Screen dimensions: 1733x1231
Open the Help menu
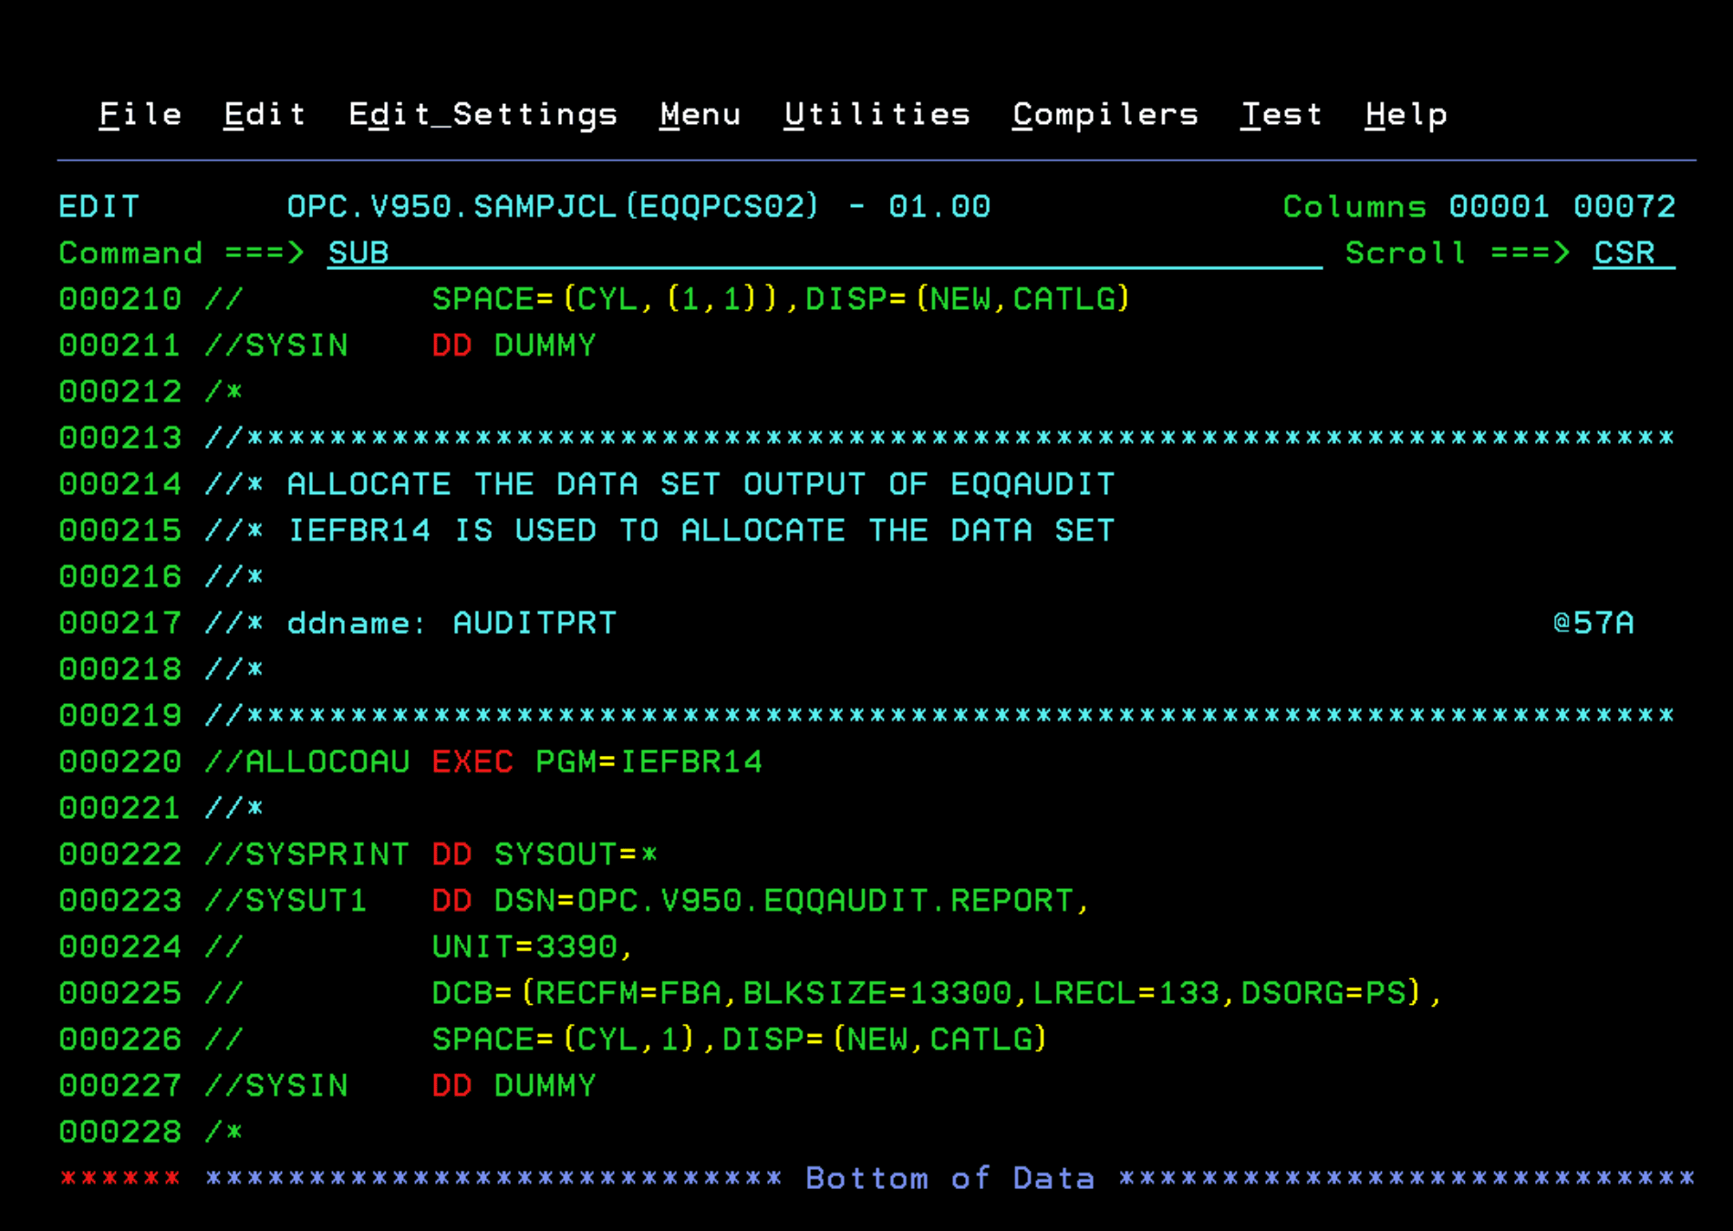1406,115
